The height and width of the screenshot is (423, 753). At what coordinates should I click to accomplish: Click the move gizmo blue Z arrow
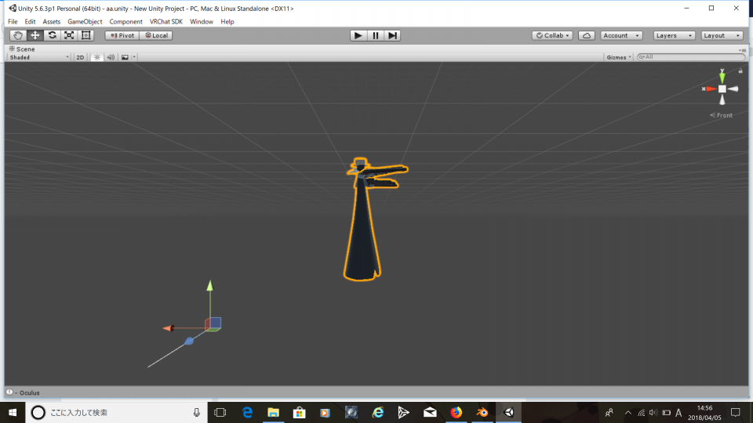tap(189, 341)
